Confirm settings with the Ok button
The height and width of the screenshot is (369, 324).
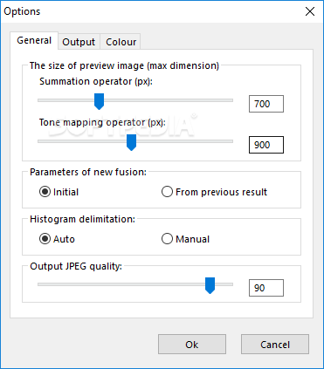[192, 345]
